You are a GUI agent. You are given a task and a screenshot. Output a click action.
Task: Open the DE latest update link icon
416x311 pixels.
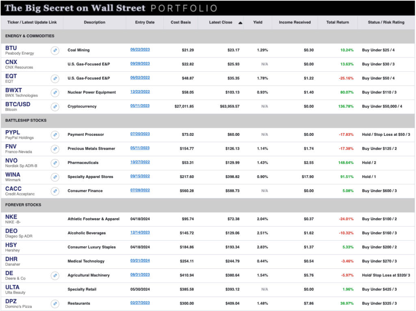pyautogui.click(x=55, y=275)
